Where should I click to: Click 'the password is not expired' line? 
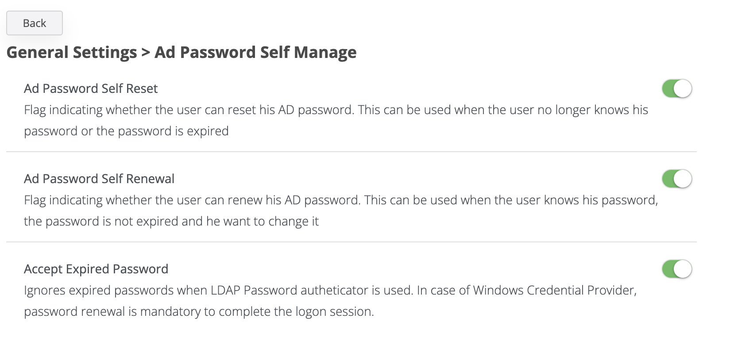(171, 221)
